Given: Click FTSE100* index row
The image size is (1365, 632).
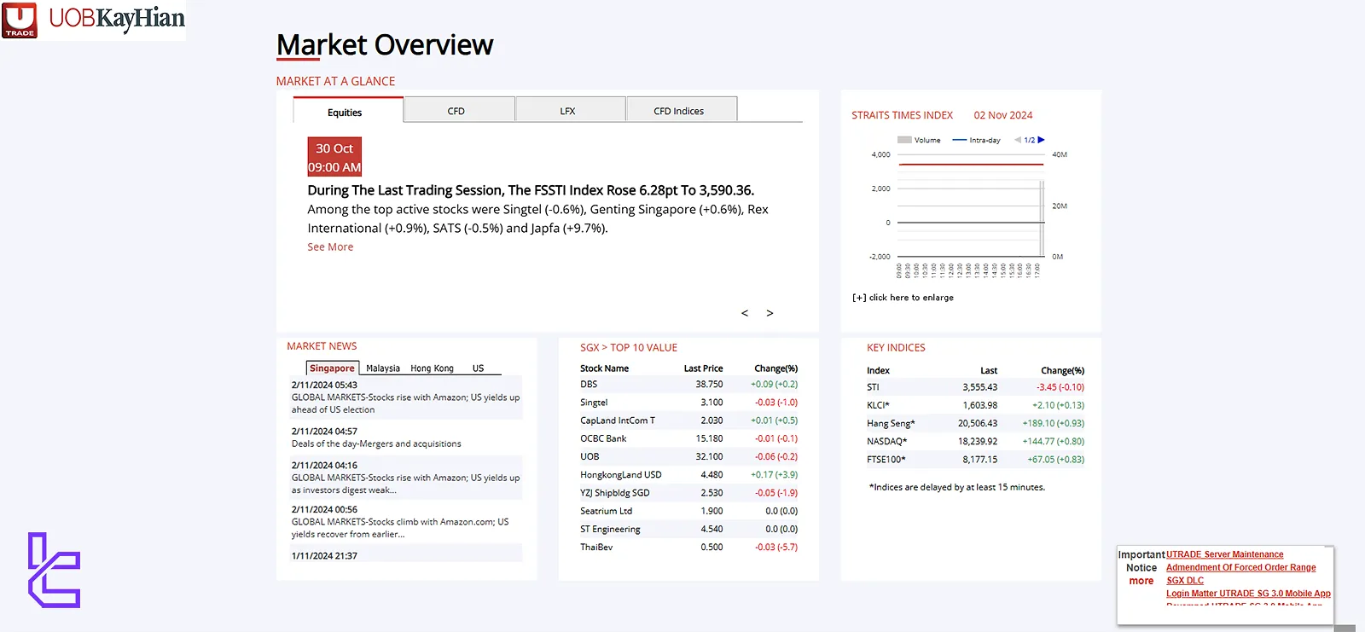Looking at the screenshot, I should [x=975, y=459].
